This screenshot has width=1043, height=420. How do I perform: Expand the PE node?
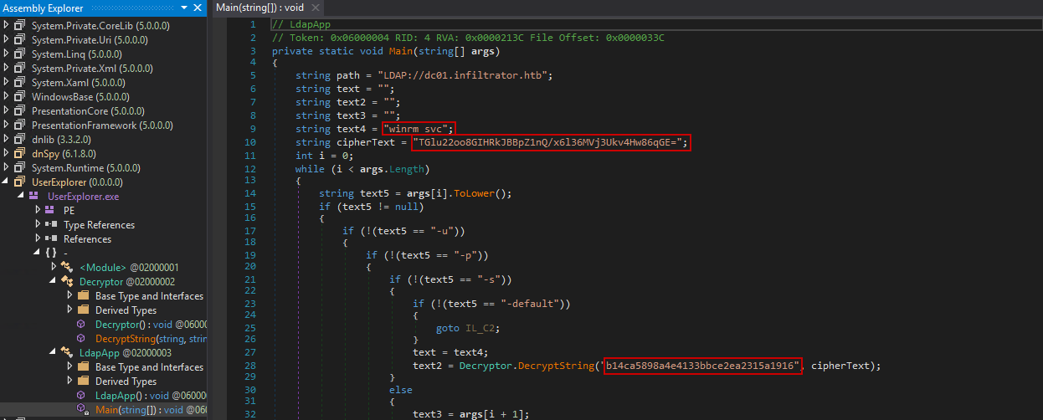(39, 210)
